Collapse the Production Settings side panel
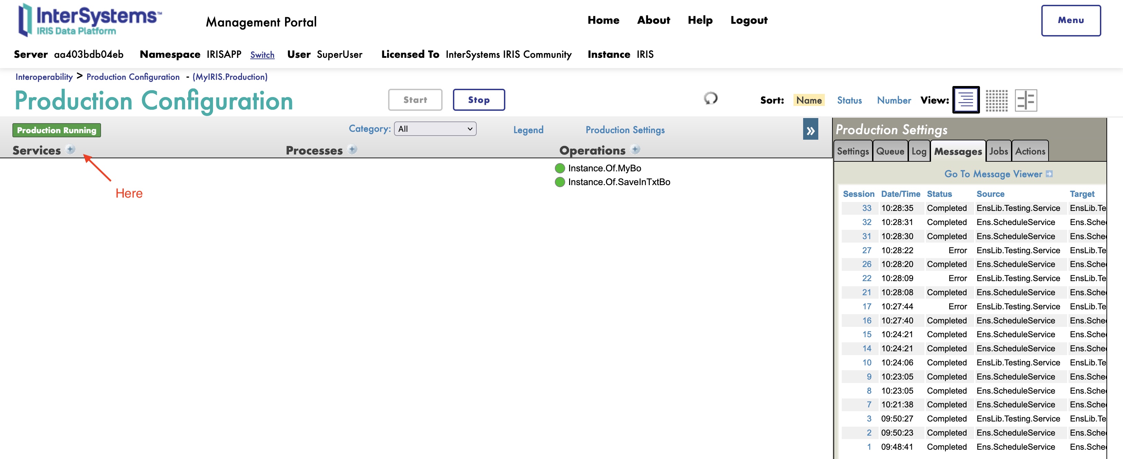 click(x=810, y=130)
